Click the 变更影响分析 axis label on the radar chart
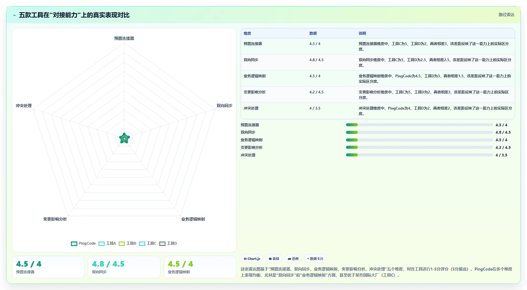The width and height of the screenshot is (527, 290). [x=55, y=219]
